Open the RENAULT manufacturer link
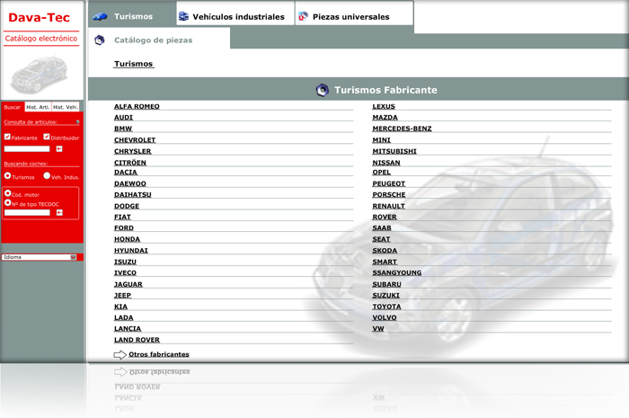This screenshot has height=418, width=629. coord(389,206)
